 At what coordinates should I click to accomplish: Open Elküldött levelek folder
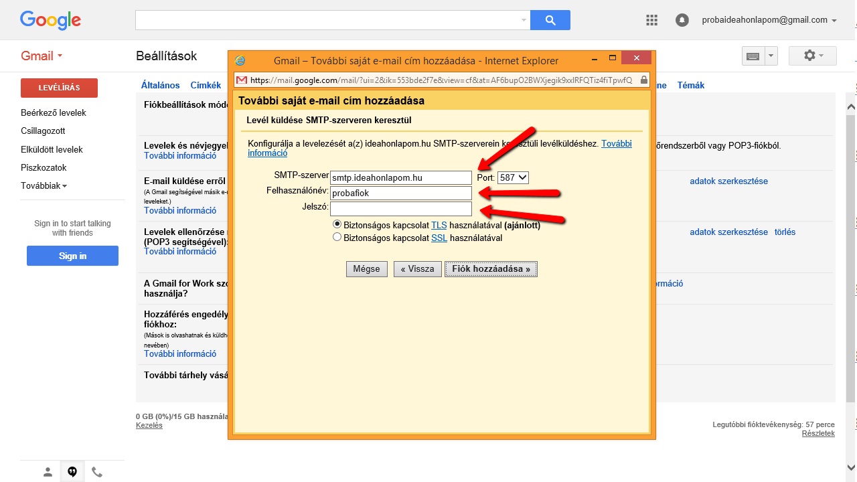click(x=52, y=149)
